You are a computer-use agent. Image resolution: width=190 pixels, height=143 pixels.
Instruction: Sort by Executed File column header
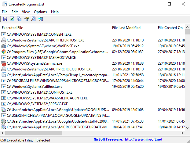[55, 28]
